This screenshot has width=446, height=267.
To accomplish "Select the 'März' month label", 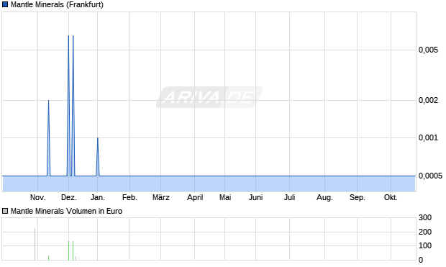I will tap(161, 197).
